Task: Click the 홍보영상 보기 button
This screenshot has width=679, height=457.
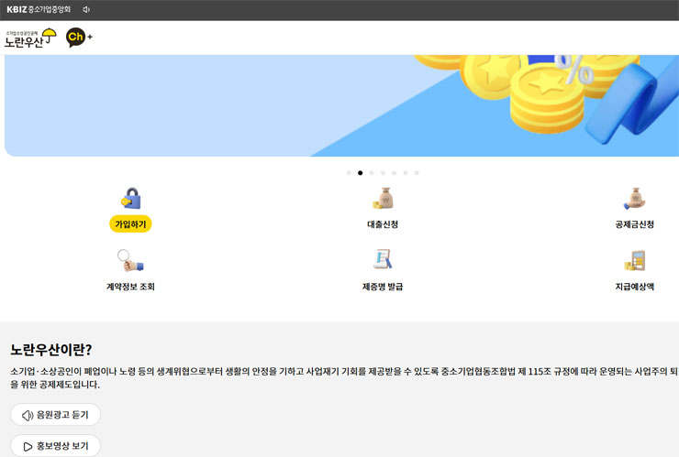Action: point(55,446)
